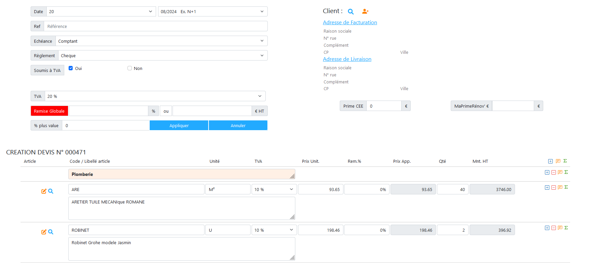591x263 pixels.
Task: Open the Adresse de Facturation link
Action: [x=350, y=22]
